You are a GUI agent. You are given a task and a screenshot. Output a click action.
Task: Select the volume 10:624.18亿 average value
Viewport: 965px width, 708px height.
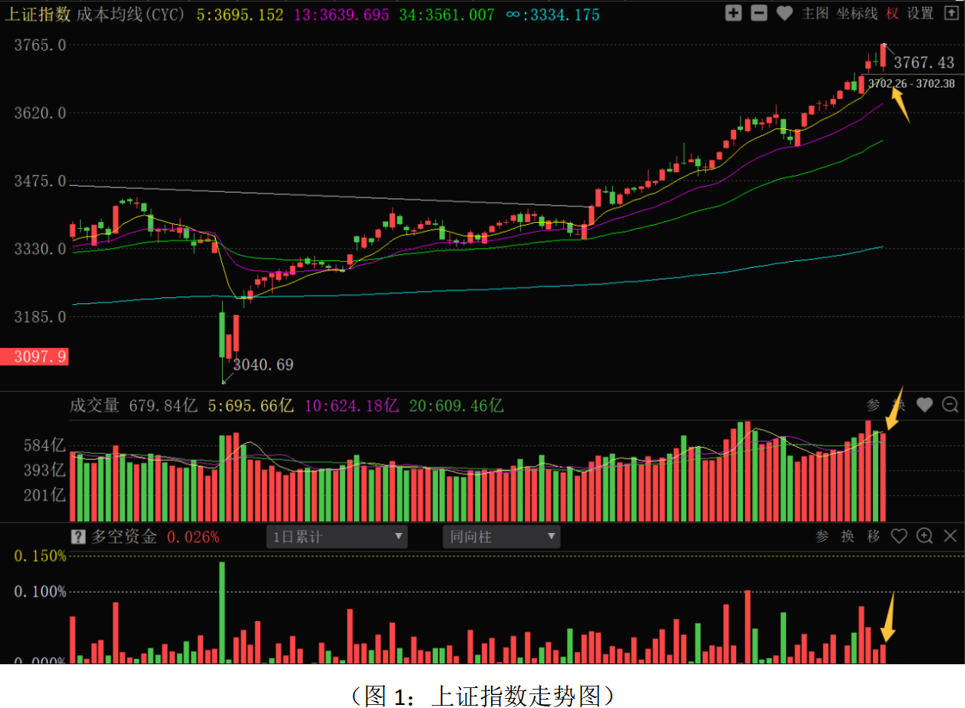pyautogui.click(x=352, y=405)
